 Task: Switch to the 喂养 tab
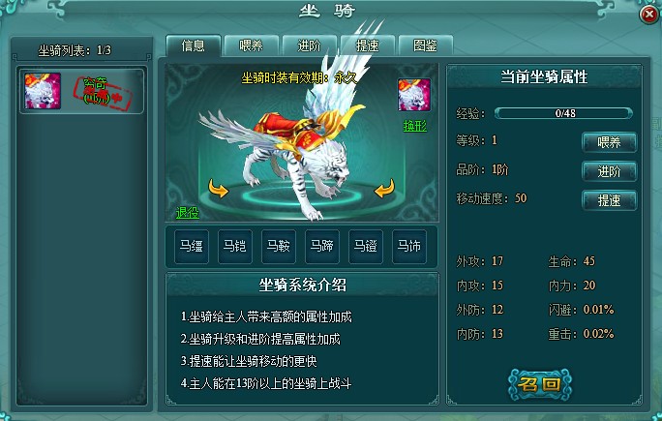[252, 45]
